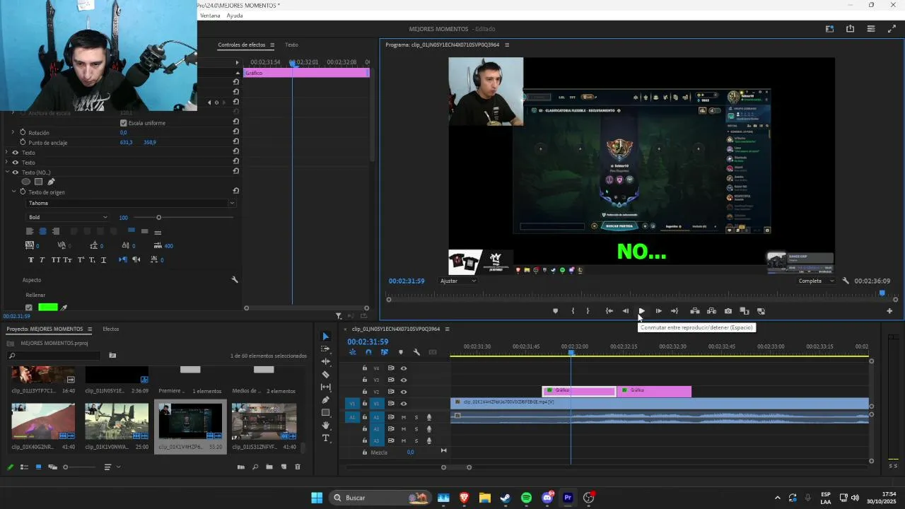
Task: Open the Controles de efectos tab
Action: click(x=241, y=45)
